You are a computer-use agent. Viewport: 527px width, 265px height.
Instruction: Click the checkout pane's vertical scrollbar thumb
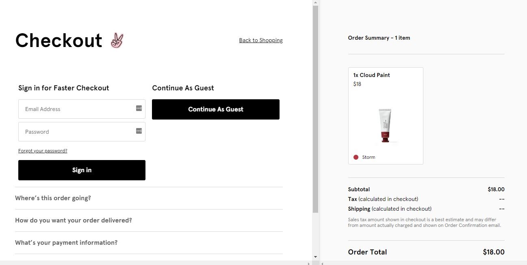point(315,109)
